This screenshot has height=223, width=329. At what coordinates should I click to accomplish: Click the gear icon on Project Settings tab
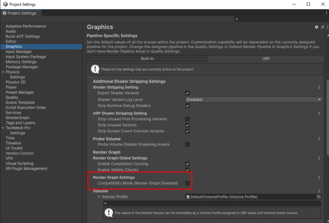click(x=4, y=13)
